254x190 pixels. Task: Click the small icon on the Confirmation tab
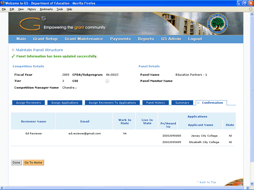198,103
